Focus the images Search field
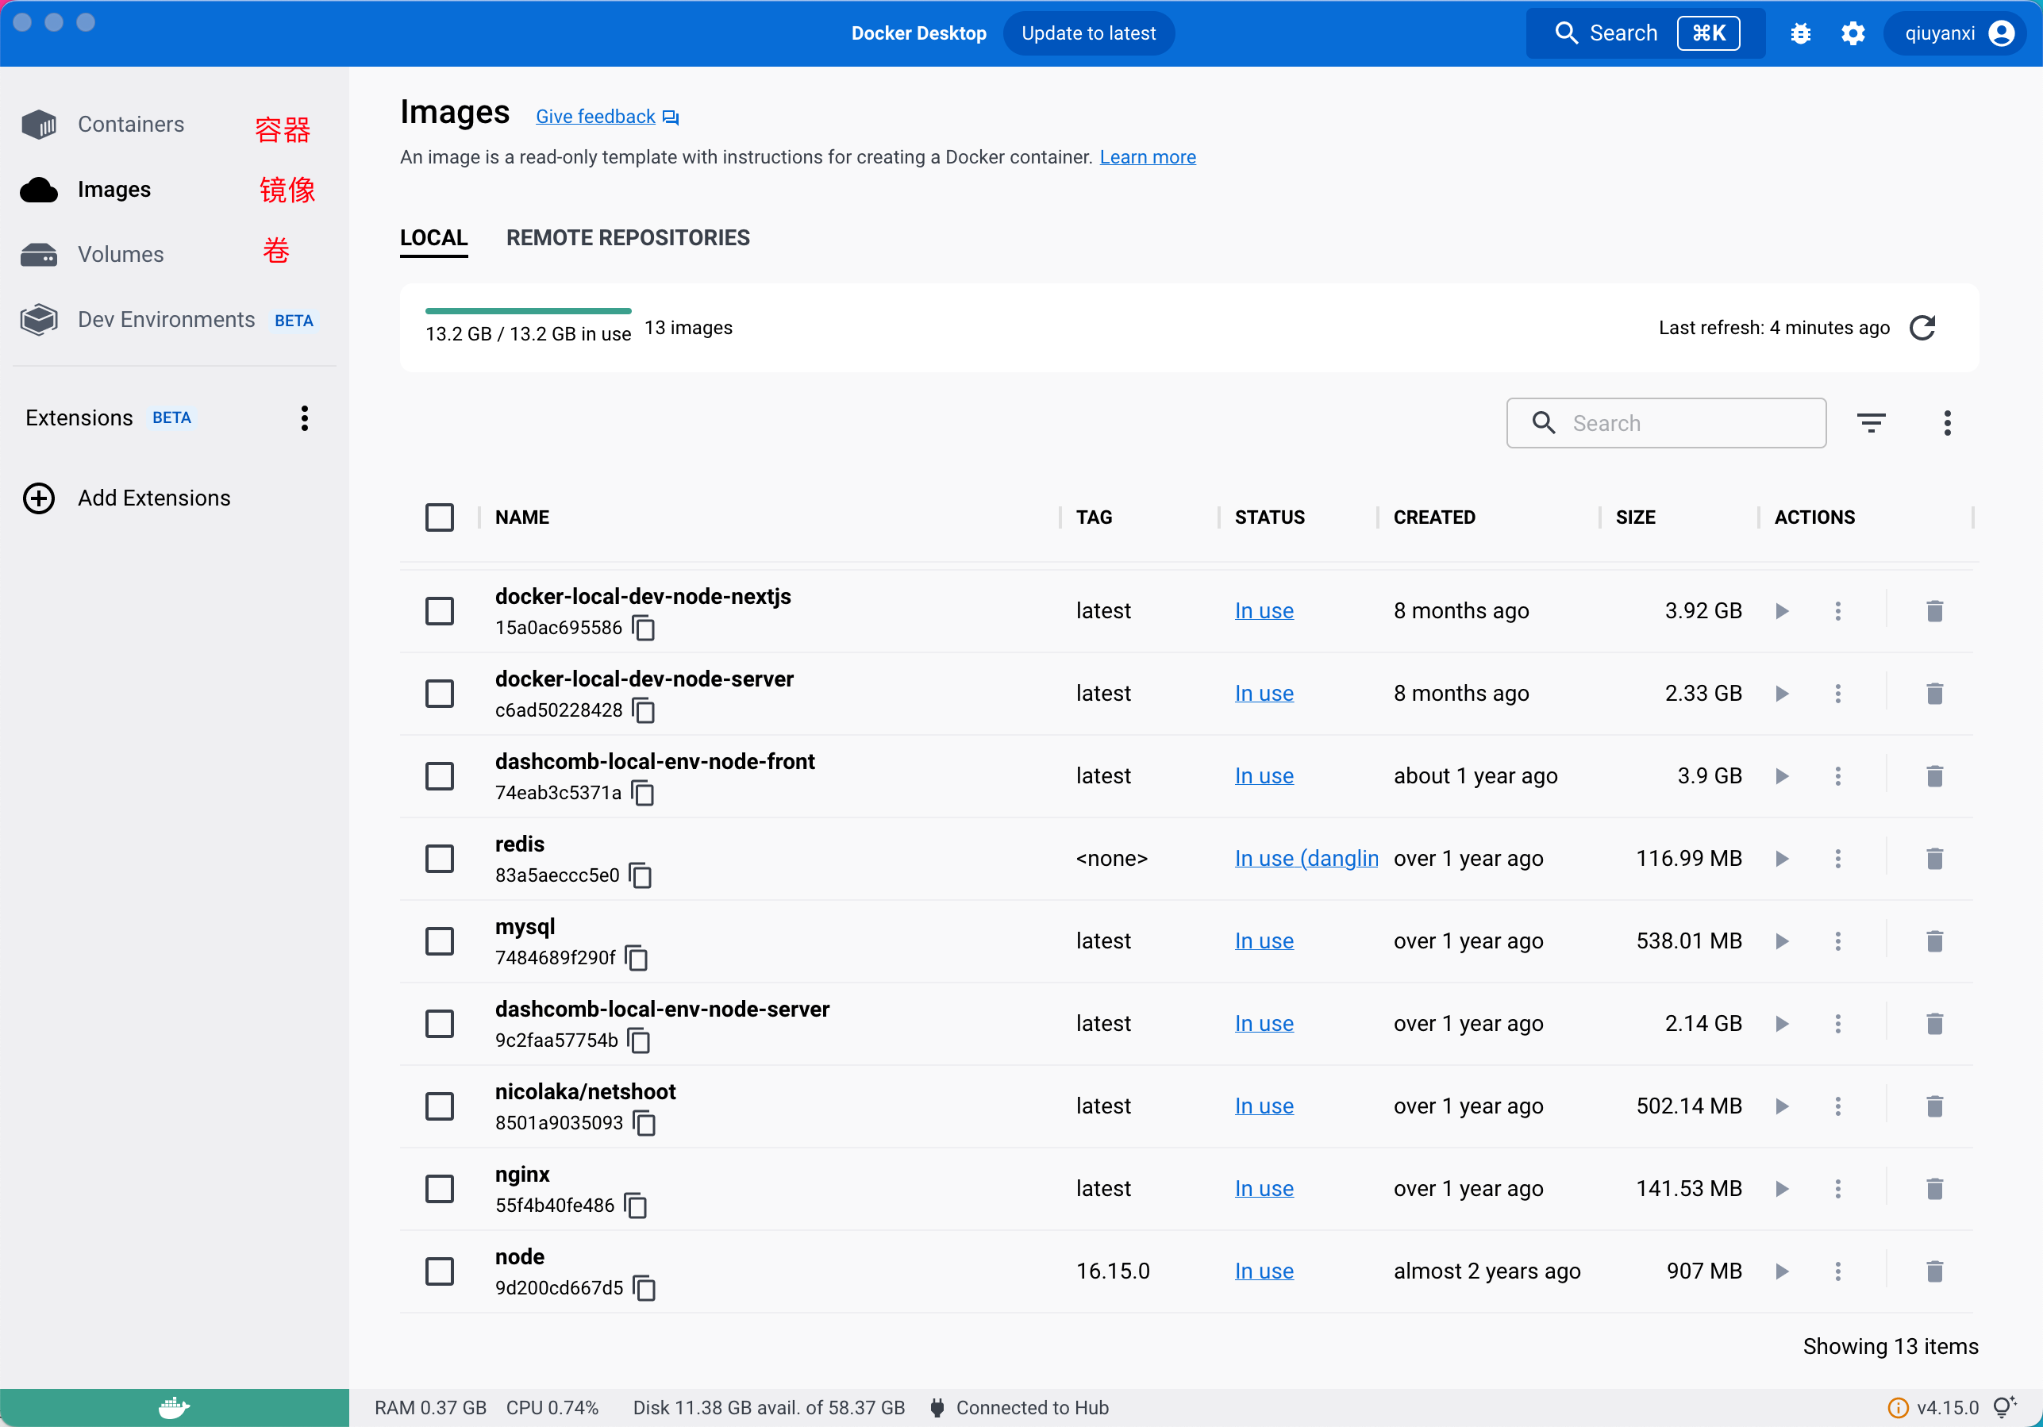Image resolution: width=2043 pixels, height=1427 pixels. (x=1666, y=422)
